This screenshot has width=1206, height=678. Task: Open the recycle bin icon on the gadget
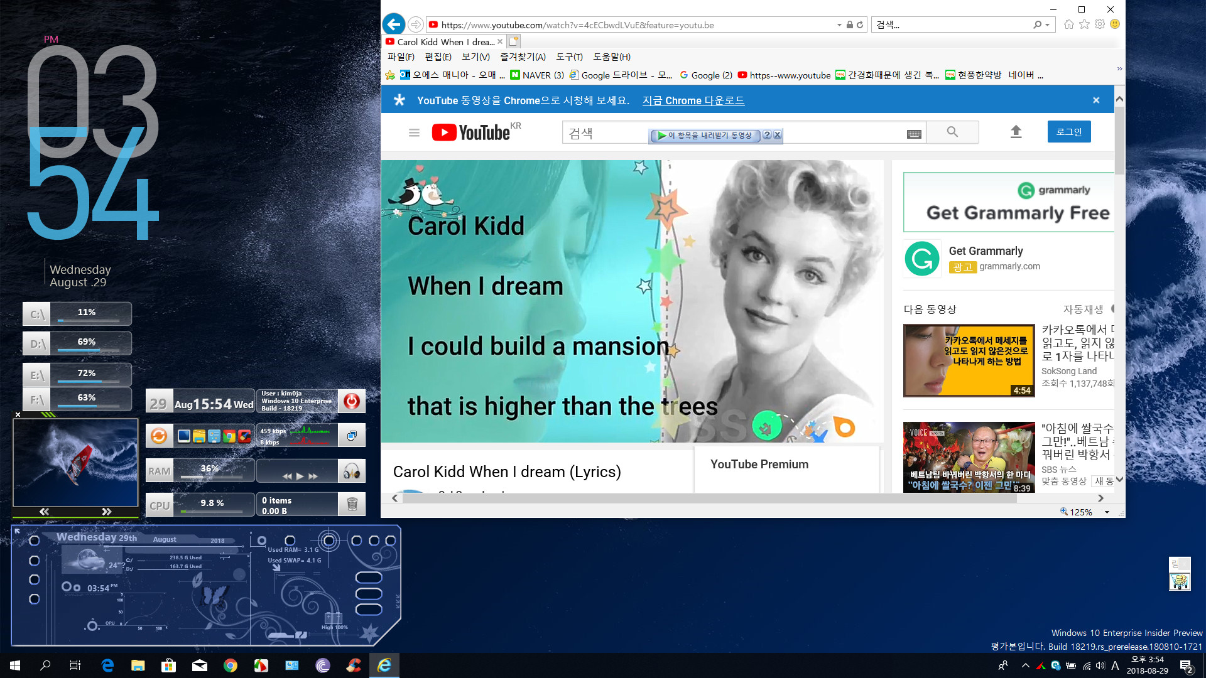[352, 503]
